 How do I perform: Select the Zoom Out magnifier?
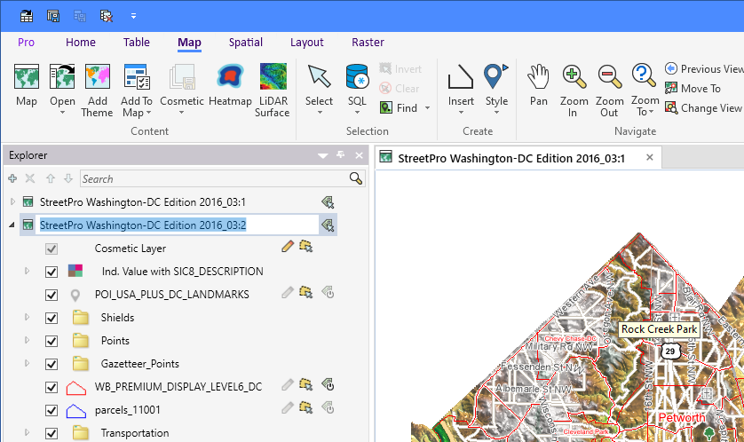coord(609,91)
